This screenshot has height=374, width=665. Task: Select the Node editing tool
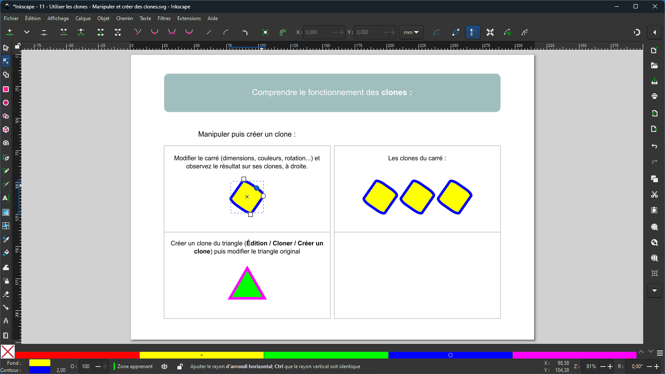pos(6,62)
